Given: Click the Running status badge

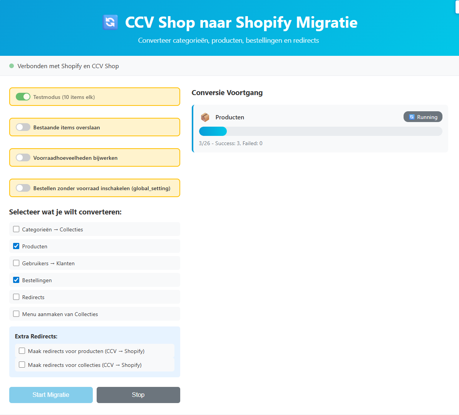Looking at the screenshot, I should [x=423, y=117].
